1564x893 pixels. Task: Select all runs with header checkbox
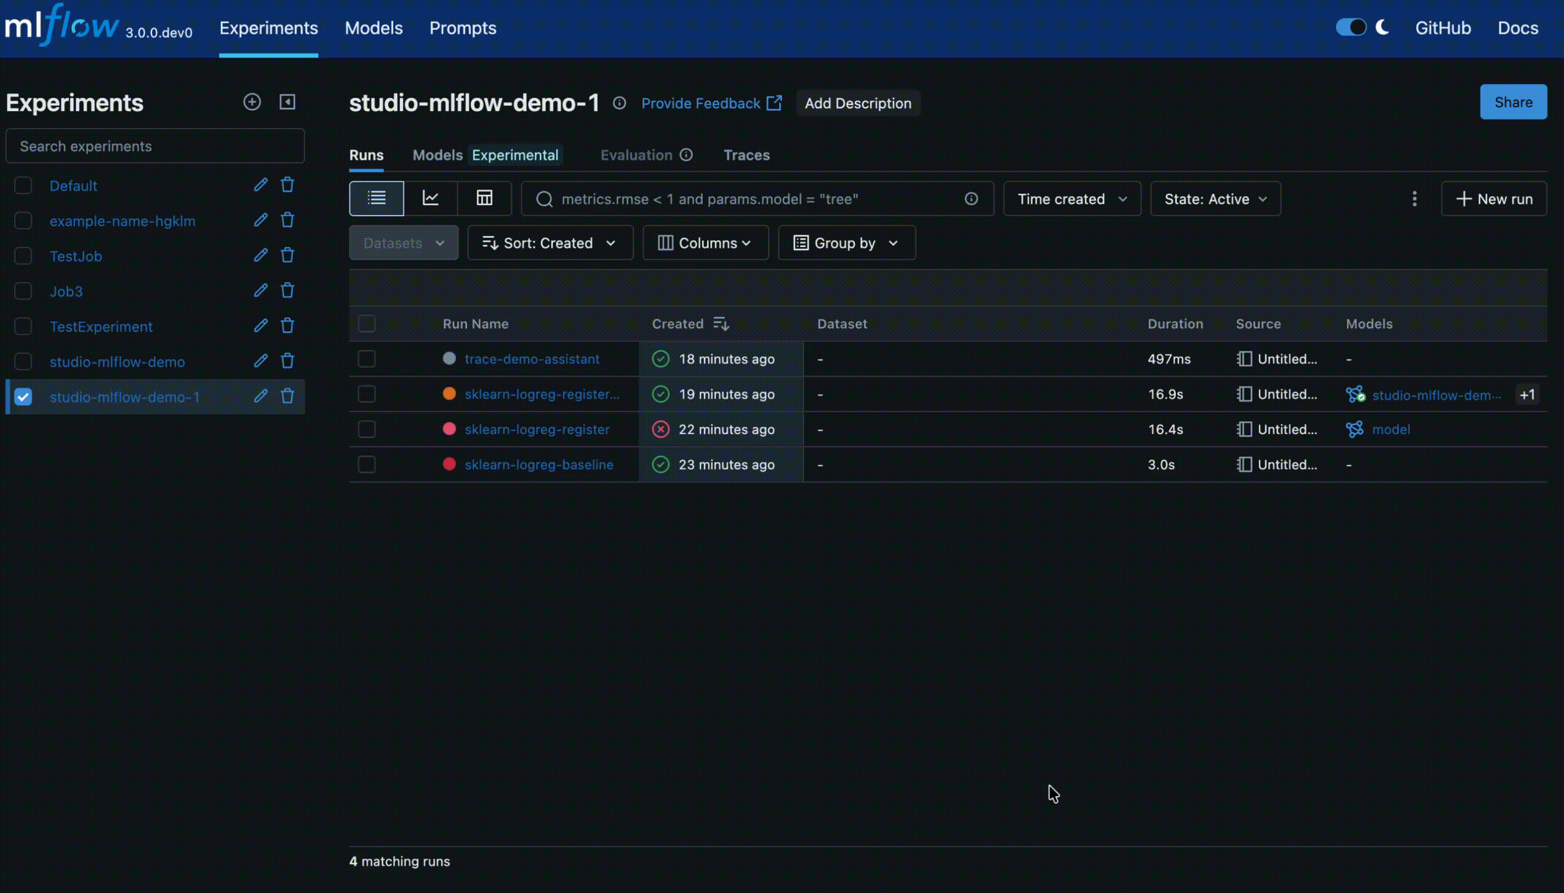367,324
